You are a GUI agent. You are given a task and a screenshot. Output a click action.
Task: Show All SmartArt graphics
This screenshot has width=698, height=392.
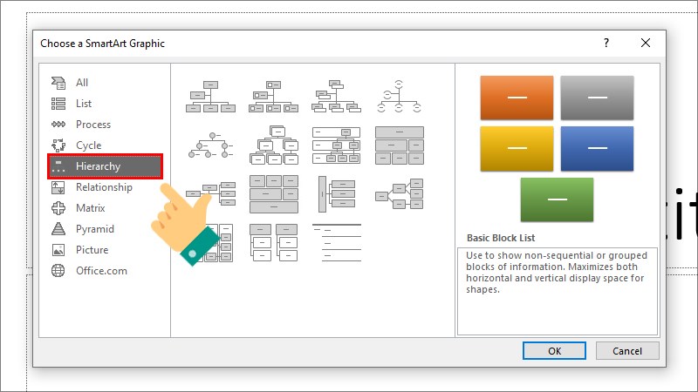click(x=82, y=83)
